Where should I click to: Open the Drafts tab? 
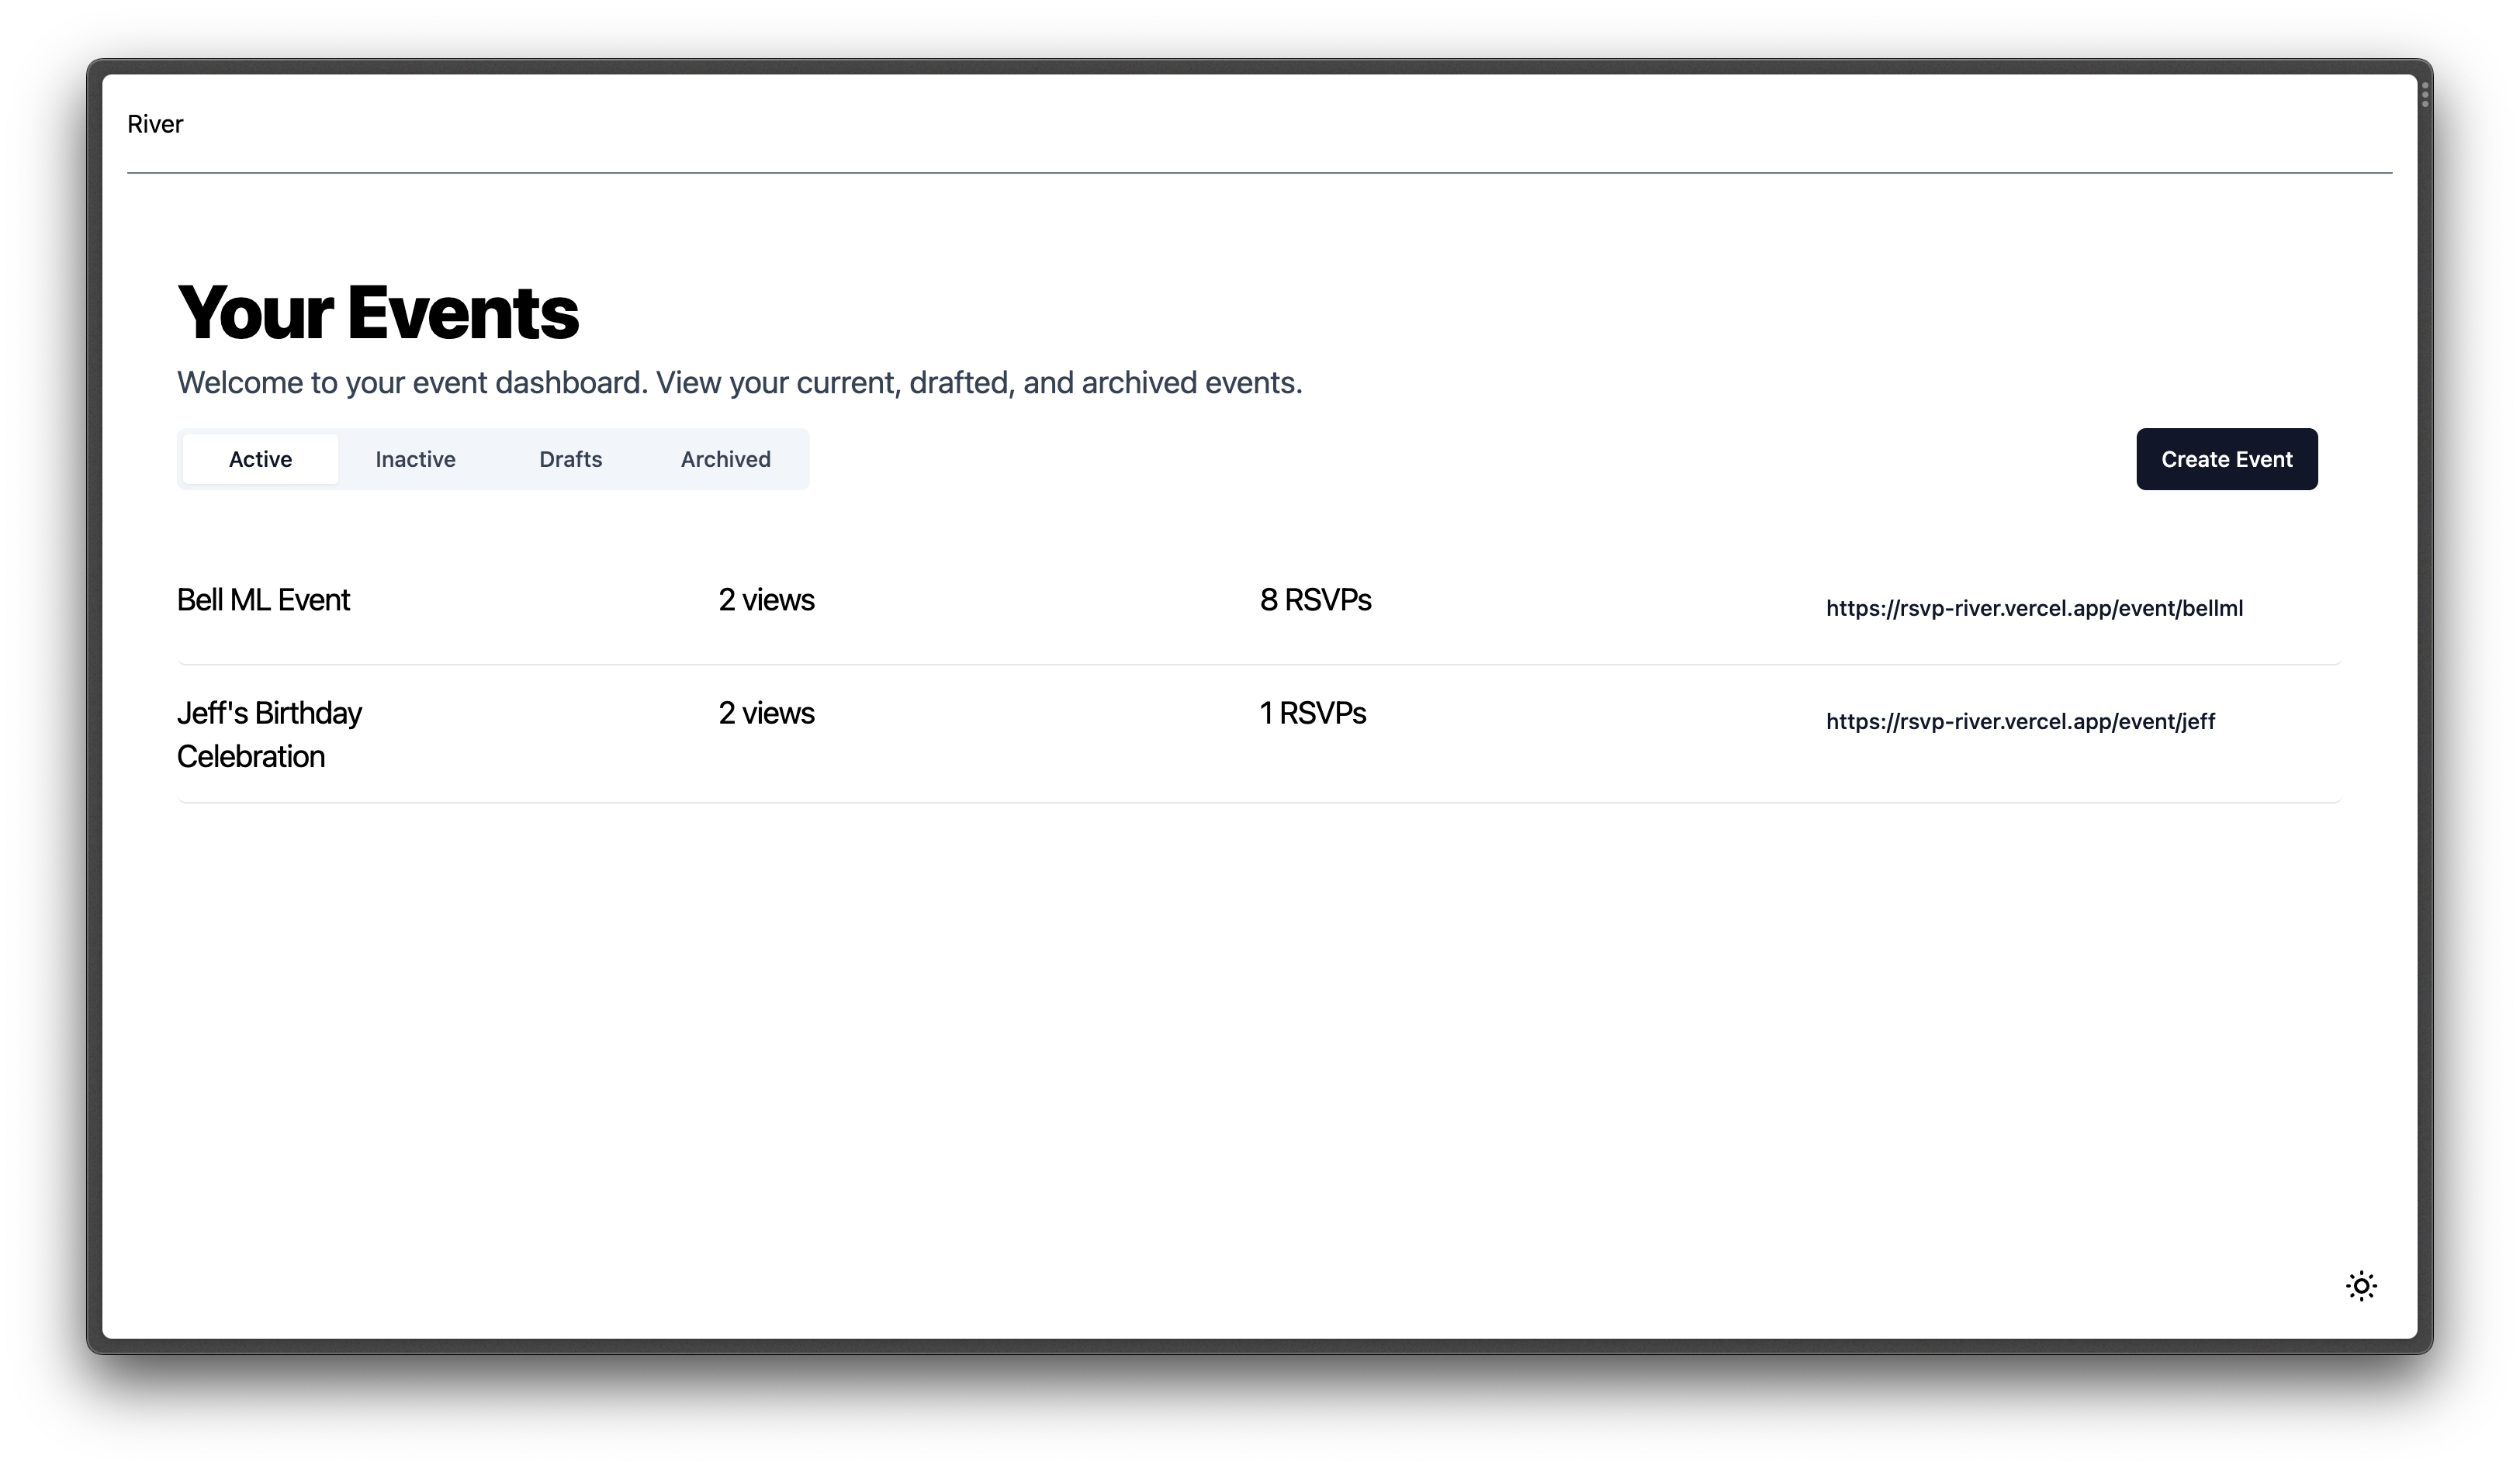pos(570,459)
